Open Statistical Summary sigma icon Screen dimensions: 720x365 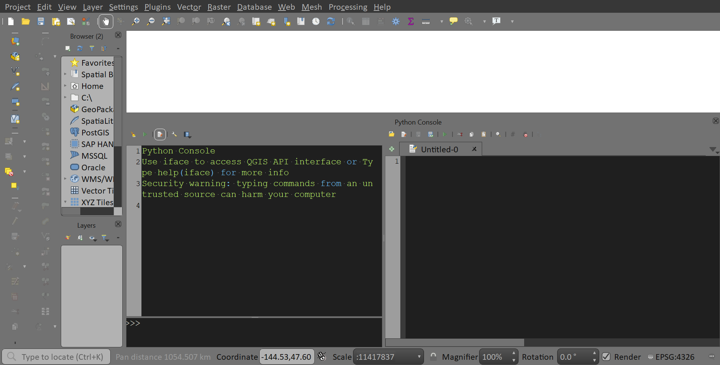pos(411,21)
